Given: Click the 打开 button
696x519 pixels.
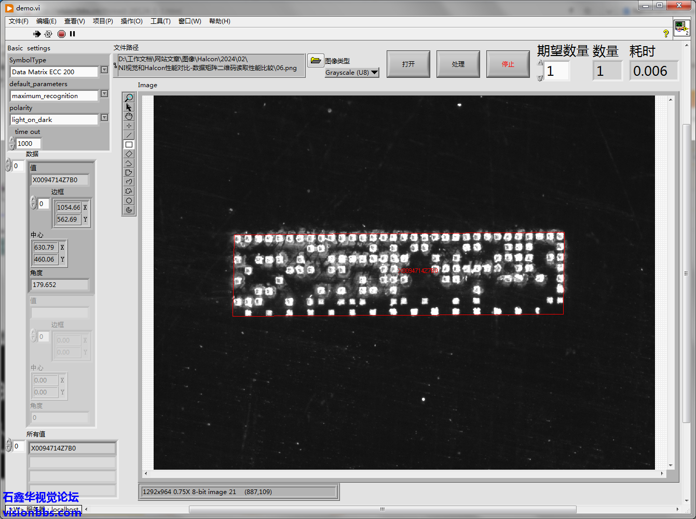Looking at the screenshot, I should (x=408, y=64).
